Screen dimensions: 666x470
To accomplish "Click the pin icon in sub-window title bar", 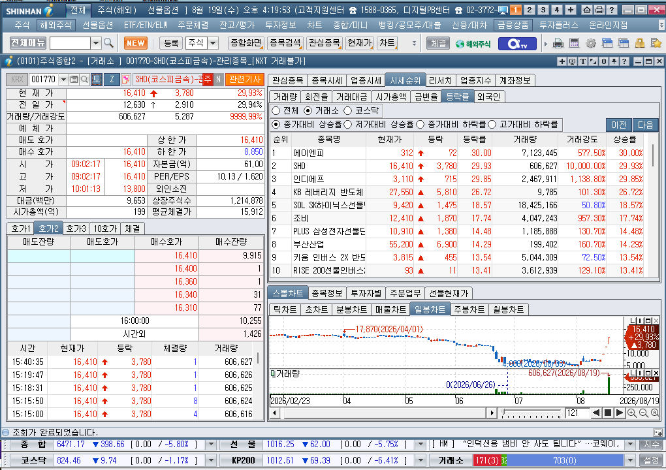I will (614, 61).
